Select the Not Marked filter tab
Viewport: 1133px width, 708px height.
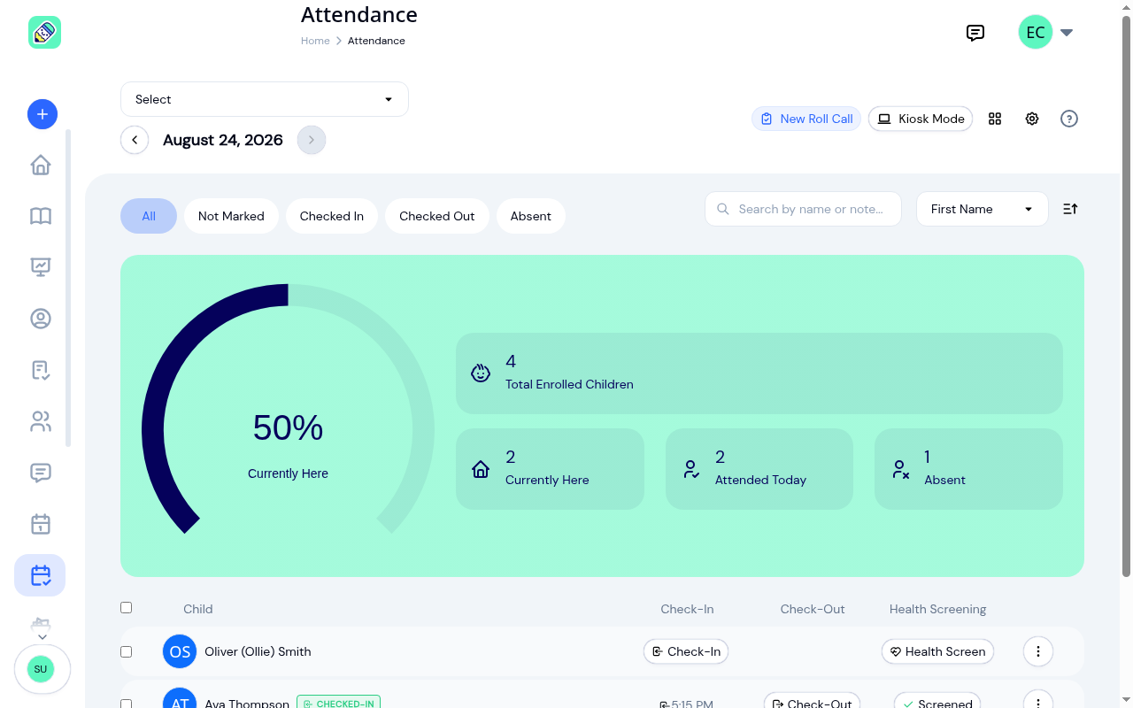pos(231,216)
